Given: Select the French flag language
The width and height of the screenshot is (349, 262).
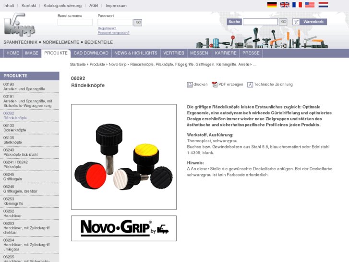Looking at the screenshot, I should (x=297, y=5).
